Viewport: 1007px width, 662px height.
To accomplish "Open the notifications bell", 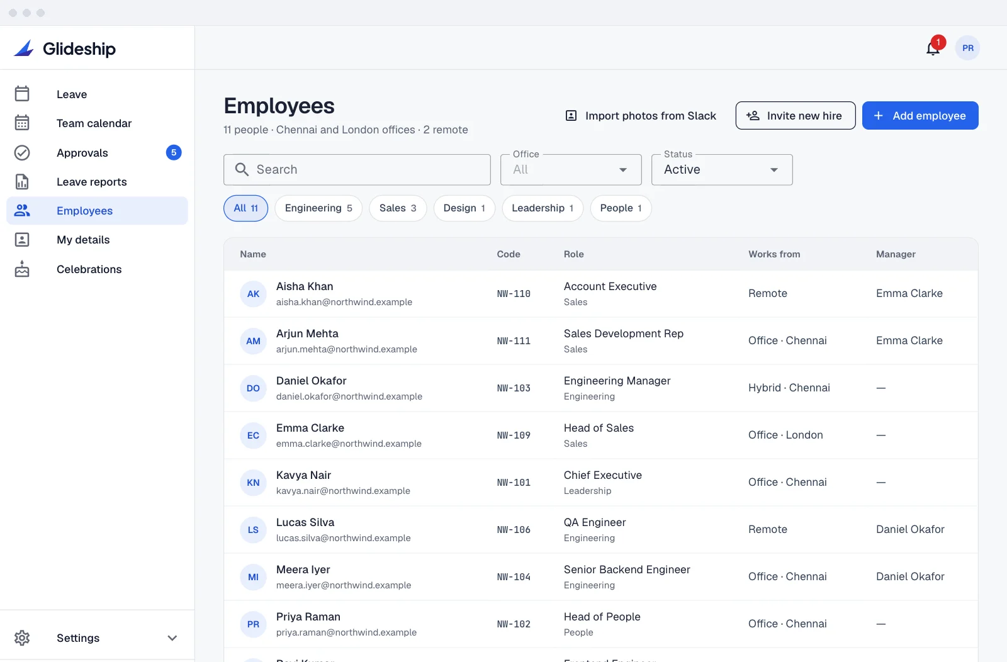I will point(933,48).
